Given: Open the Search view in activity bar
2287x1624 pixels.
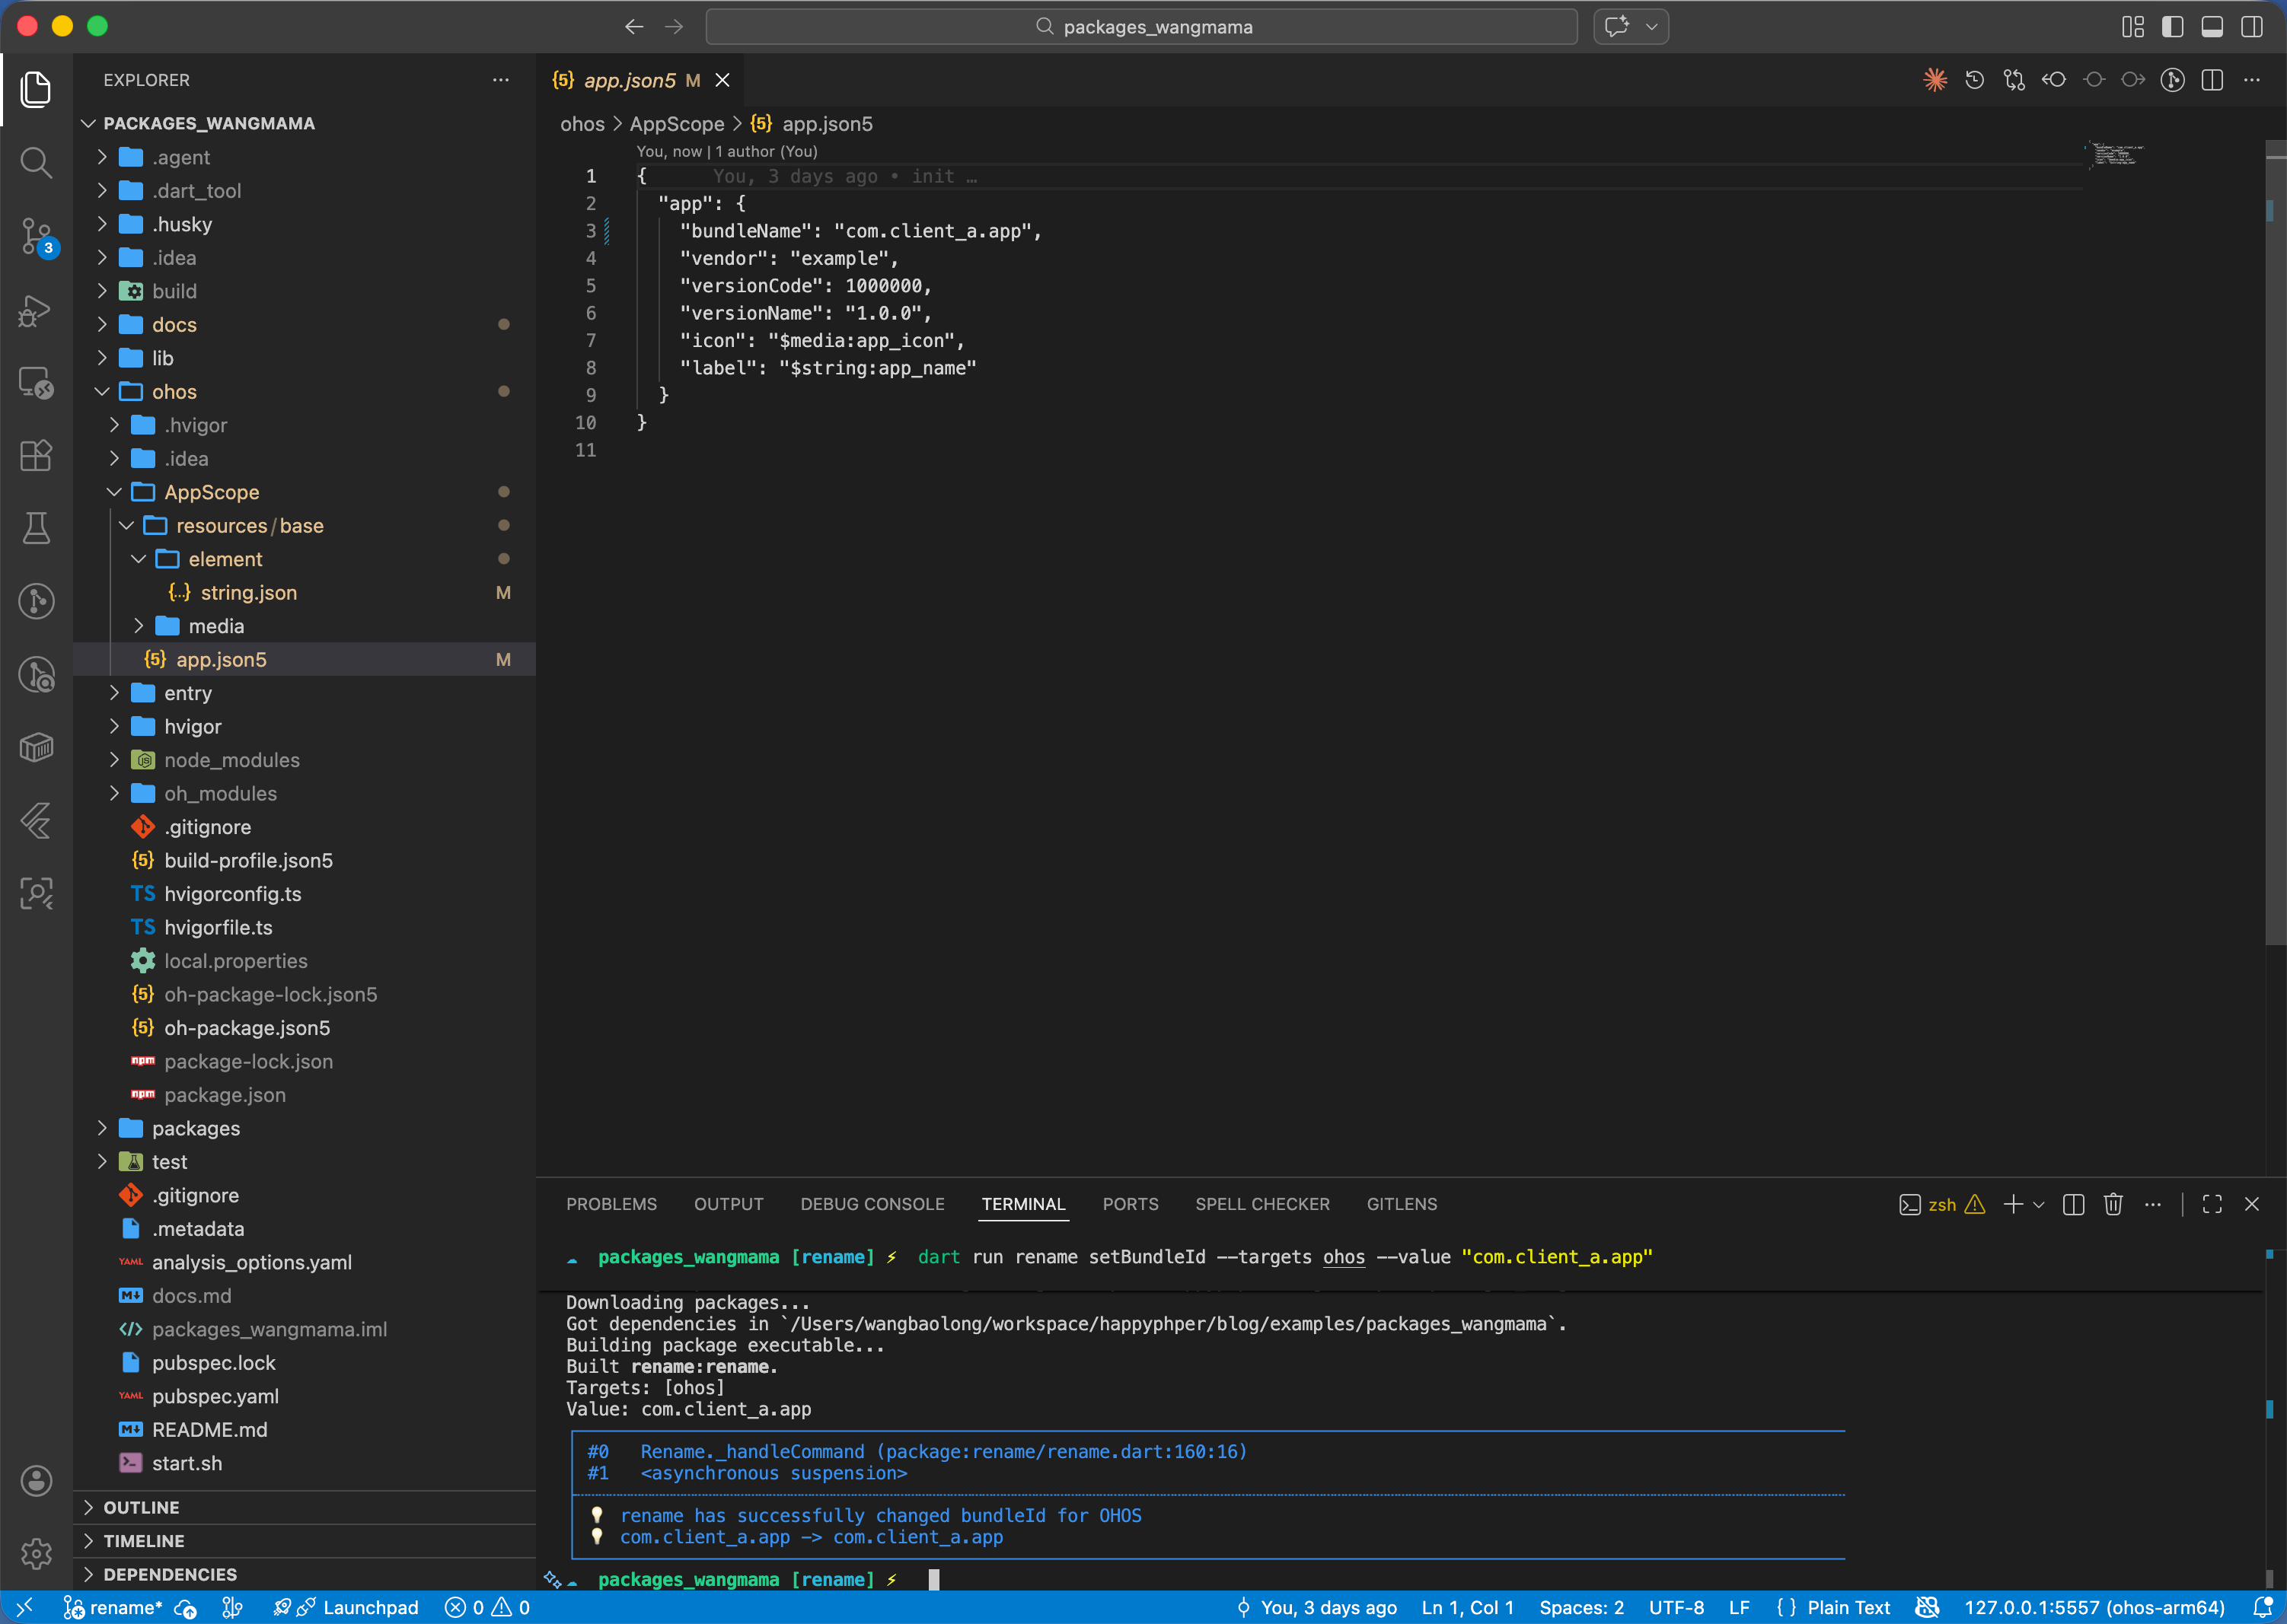Looking at the screenshot, I should coord(36,162).
